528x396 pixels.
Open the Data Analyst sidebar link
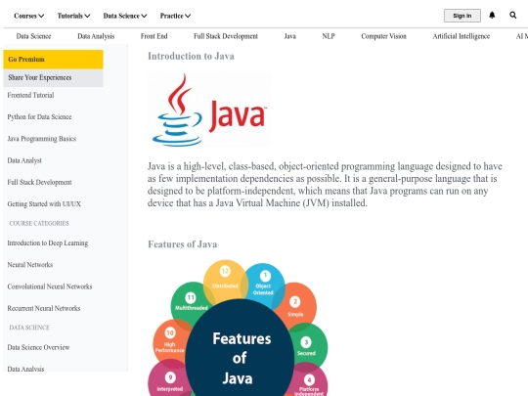coord(24,160)
